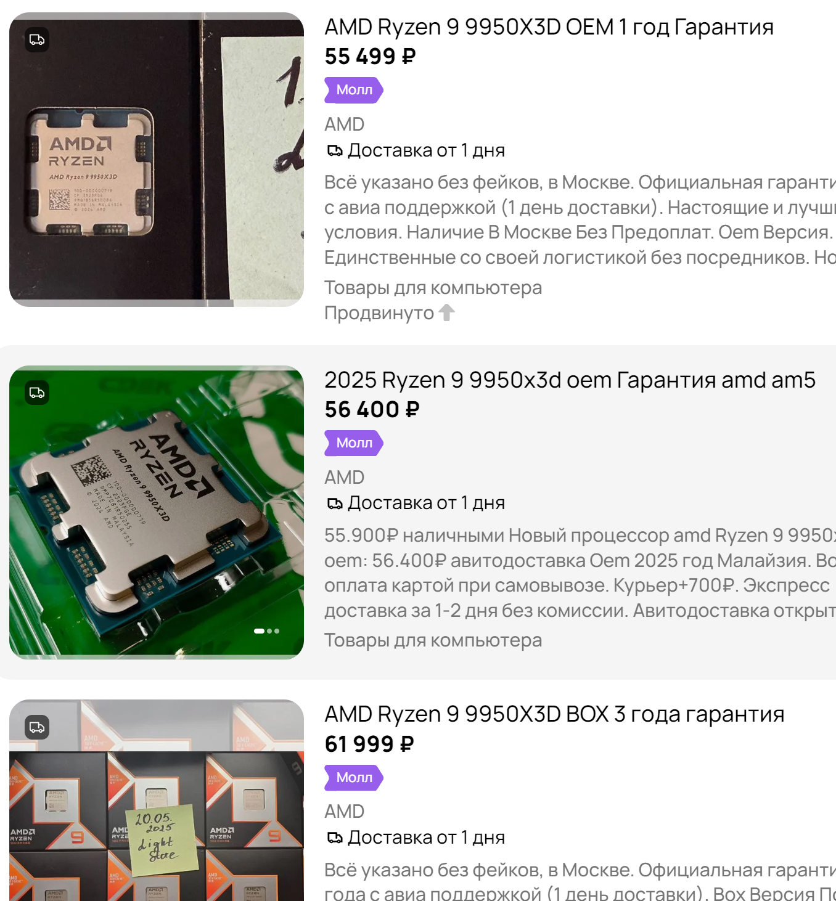The image size is (836, 901).
Task: Click the Молл badge on the 55 499 ₽ listing
Action: (354, 91)
